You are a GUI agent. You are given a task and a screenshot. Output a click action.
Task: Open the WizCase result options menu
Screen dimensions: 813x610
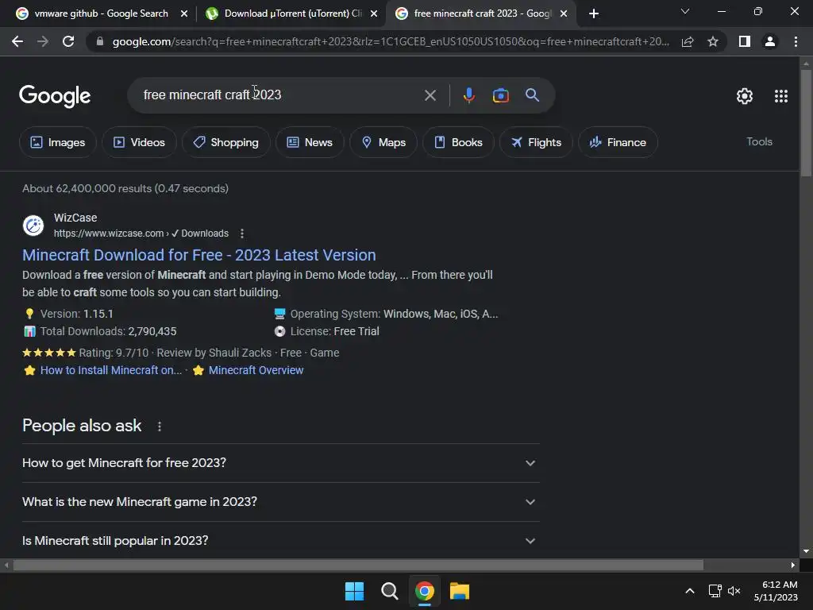[241, 234]
